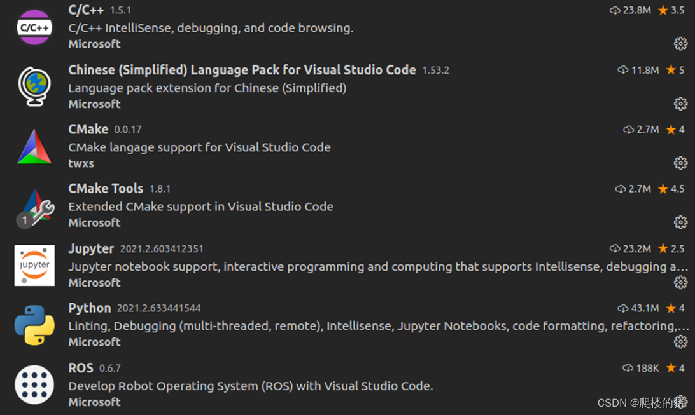Click the Jupyter extension logo
This screenshot has width=695, height=415.
tap(34, 266)
